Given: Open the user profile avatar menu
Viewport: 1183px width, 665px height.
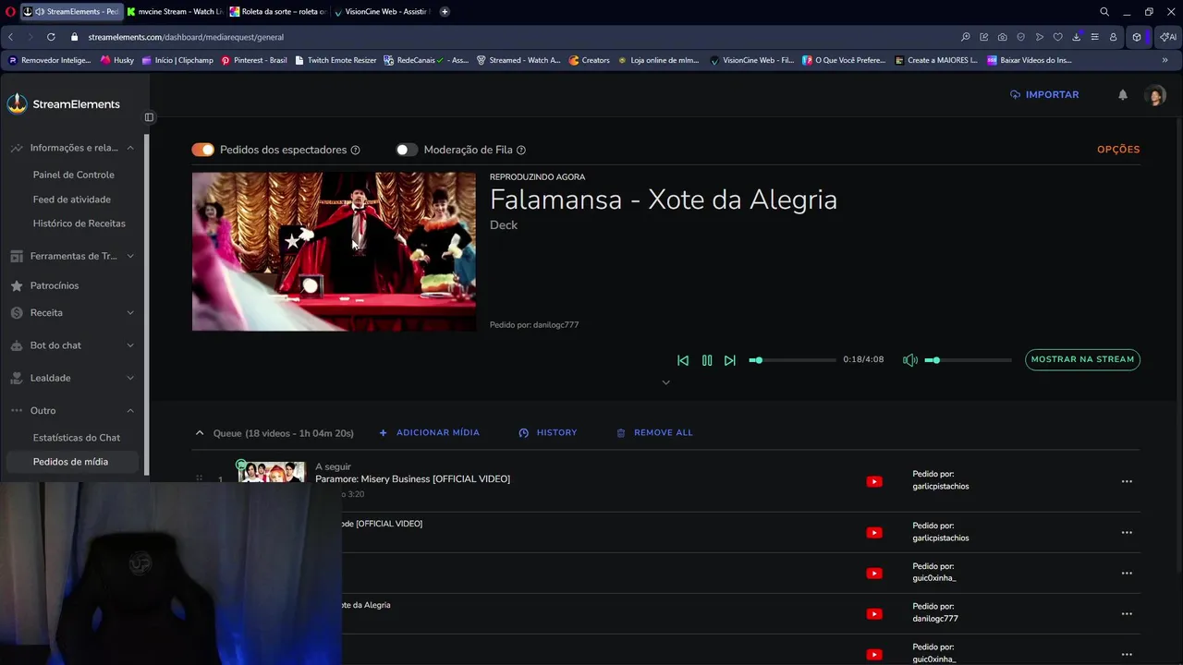Looking at the screenshot, I should pyautogui.click(x=1155, y=95).
